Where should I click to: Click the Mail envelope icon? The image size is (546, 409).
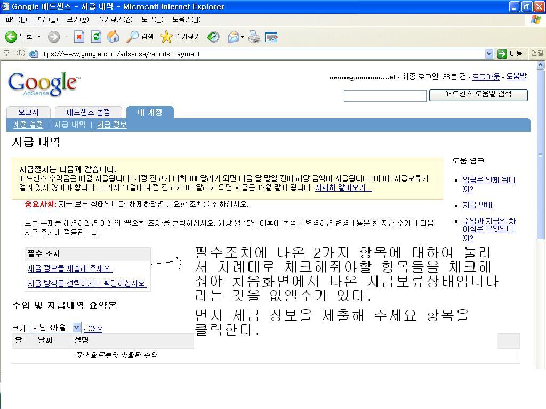pyautogui.click(x=234, y=37)
